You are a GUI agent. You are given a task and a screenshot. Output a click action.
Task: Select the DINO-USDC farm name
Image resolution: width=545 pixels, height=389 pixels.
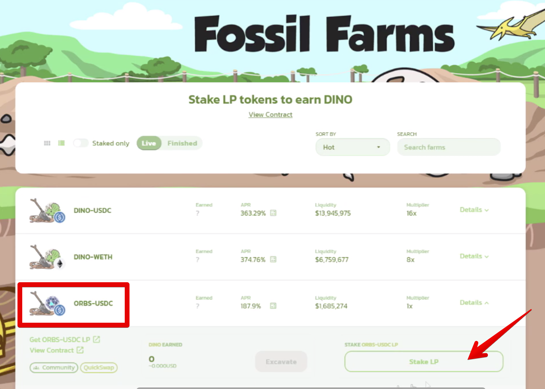pyautogui.click(x=93, y=210)
